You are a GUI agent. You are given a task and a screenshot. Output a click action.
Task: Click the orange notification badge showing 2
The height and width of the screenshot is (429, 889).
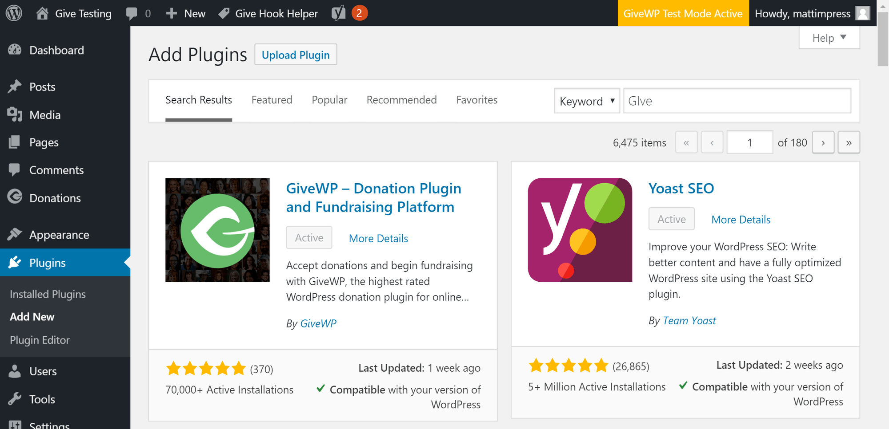[x=359, y=13]
